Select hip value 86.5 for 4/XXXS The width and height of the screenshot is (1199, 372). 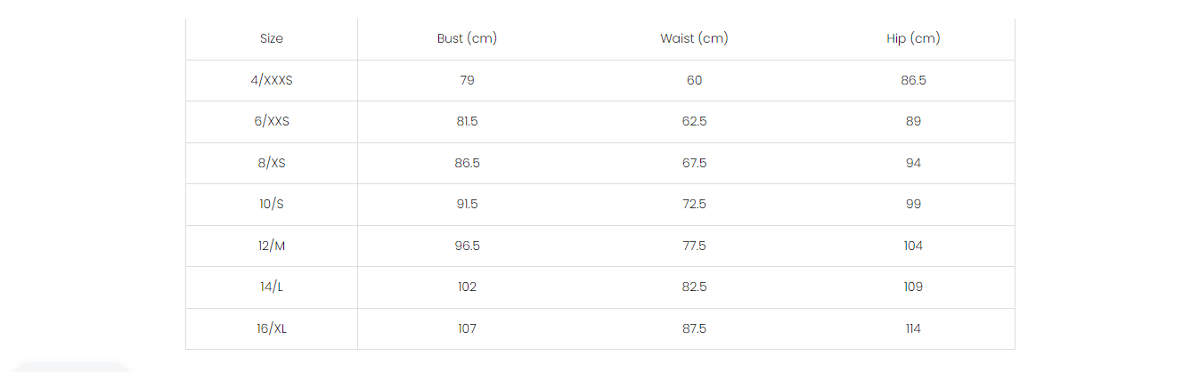point(913,80)
